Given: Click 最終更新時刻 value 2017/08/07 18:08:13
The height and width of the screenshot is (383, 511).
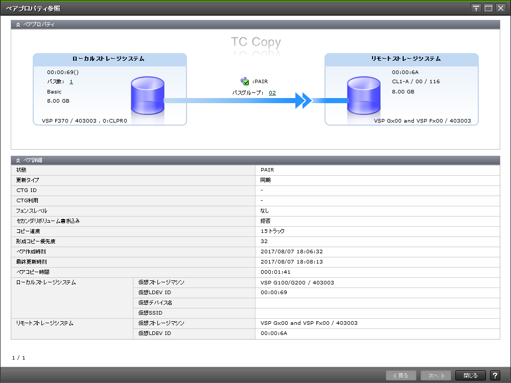Looking at the screenshot, I should (x=292, y=261).
